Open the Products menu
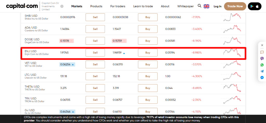Screen dimensions: 266x123 [x=96, y=6]
